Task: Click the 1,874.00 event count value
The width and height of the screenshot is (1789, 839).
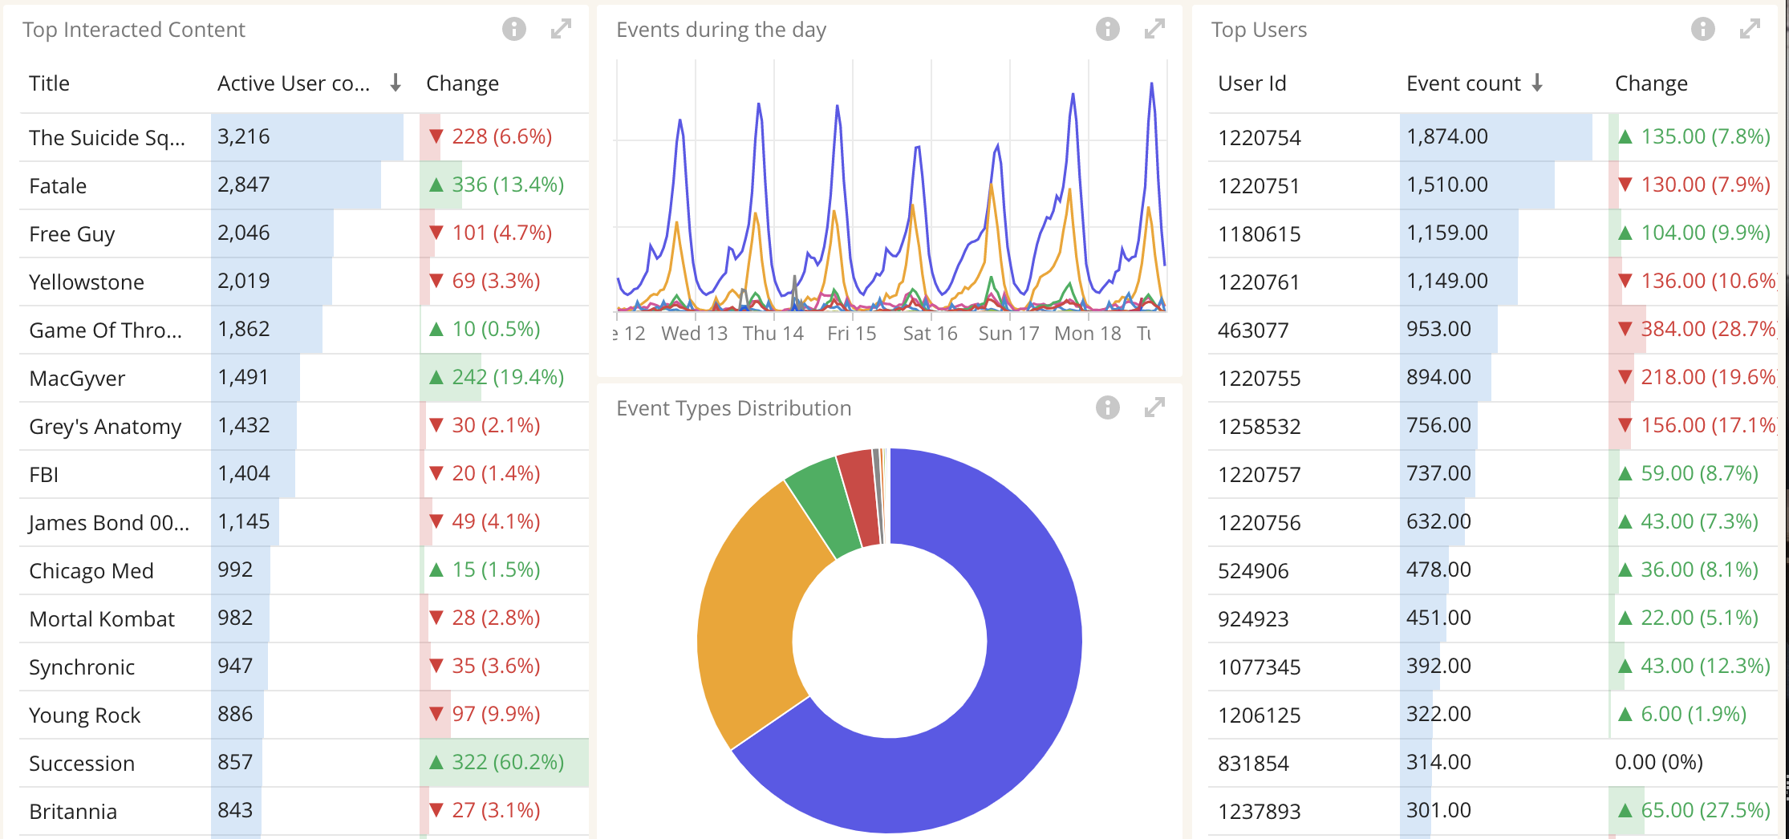Action: [1447, 136]
